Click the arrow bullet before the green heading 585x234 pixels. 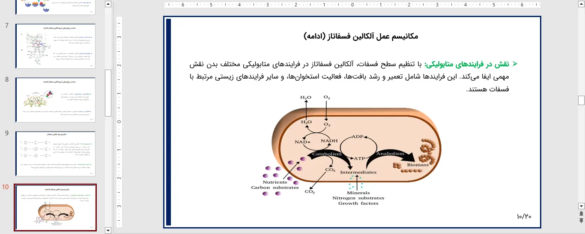[515, 64]
